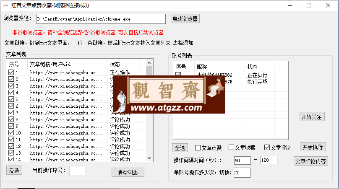
Task: Uncheck article row 5 checkbox
Action: click(11, 99)
